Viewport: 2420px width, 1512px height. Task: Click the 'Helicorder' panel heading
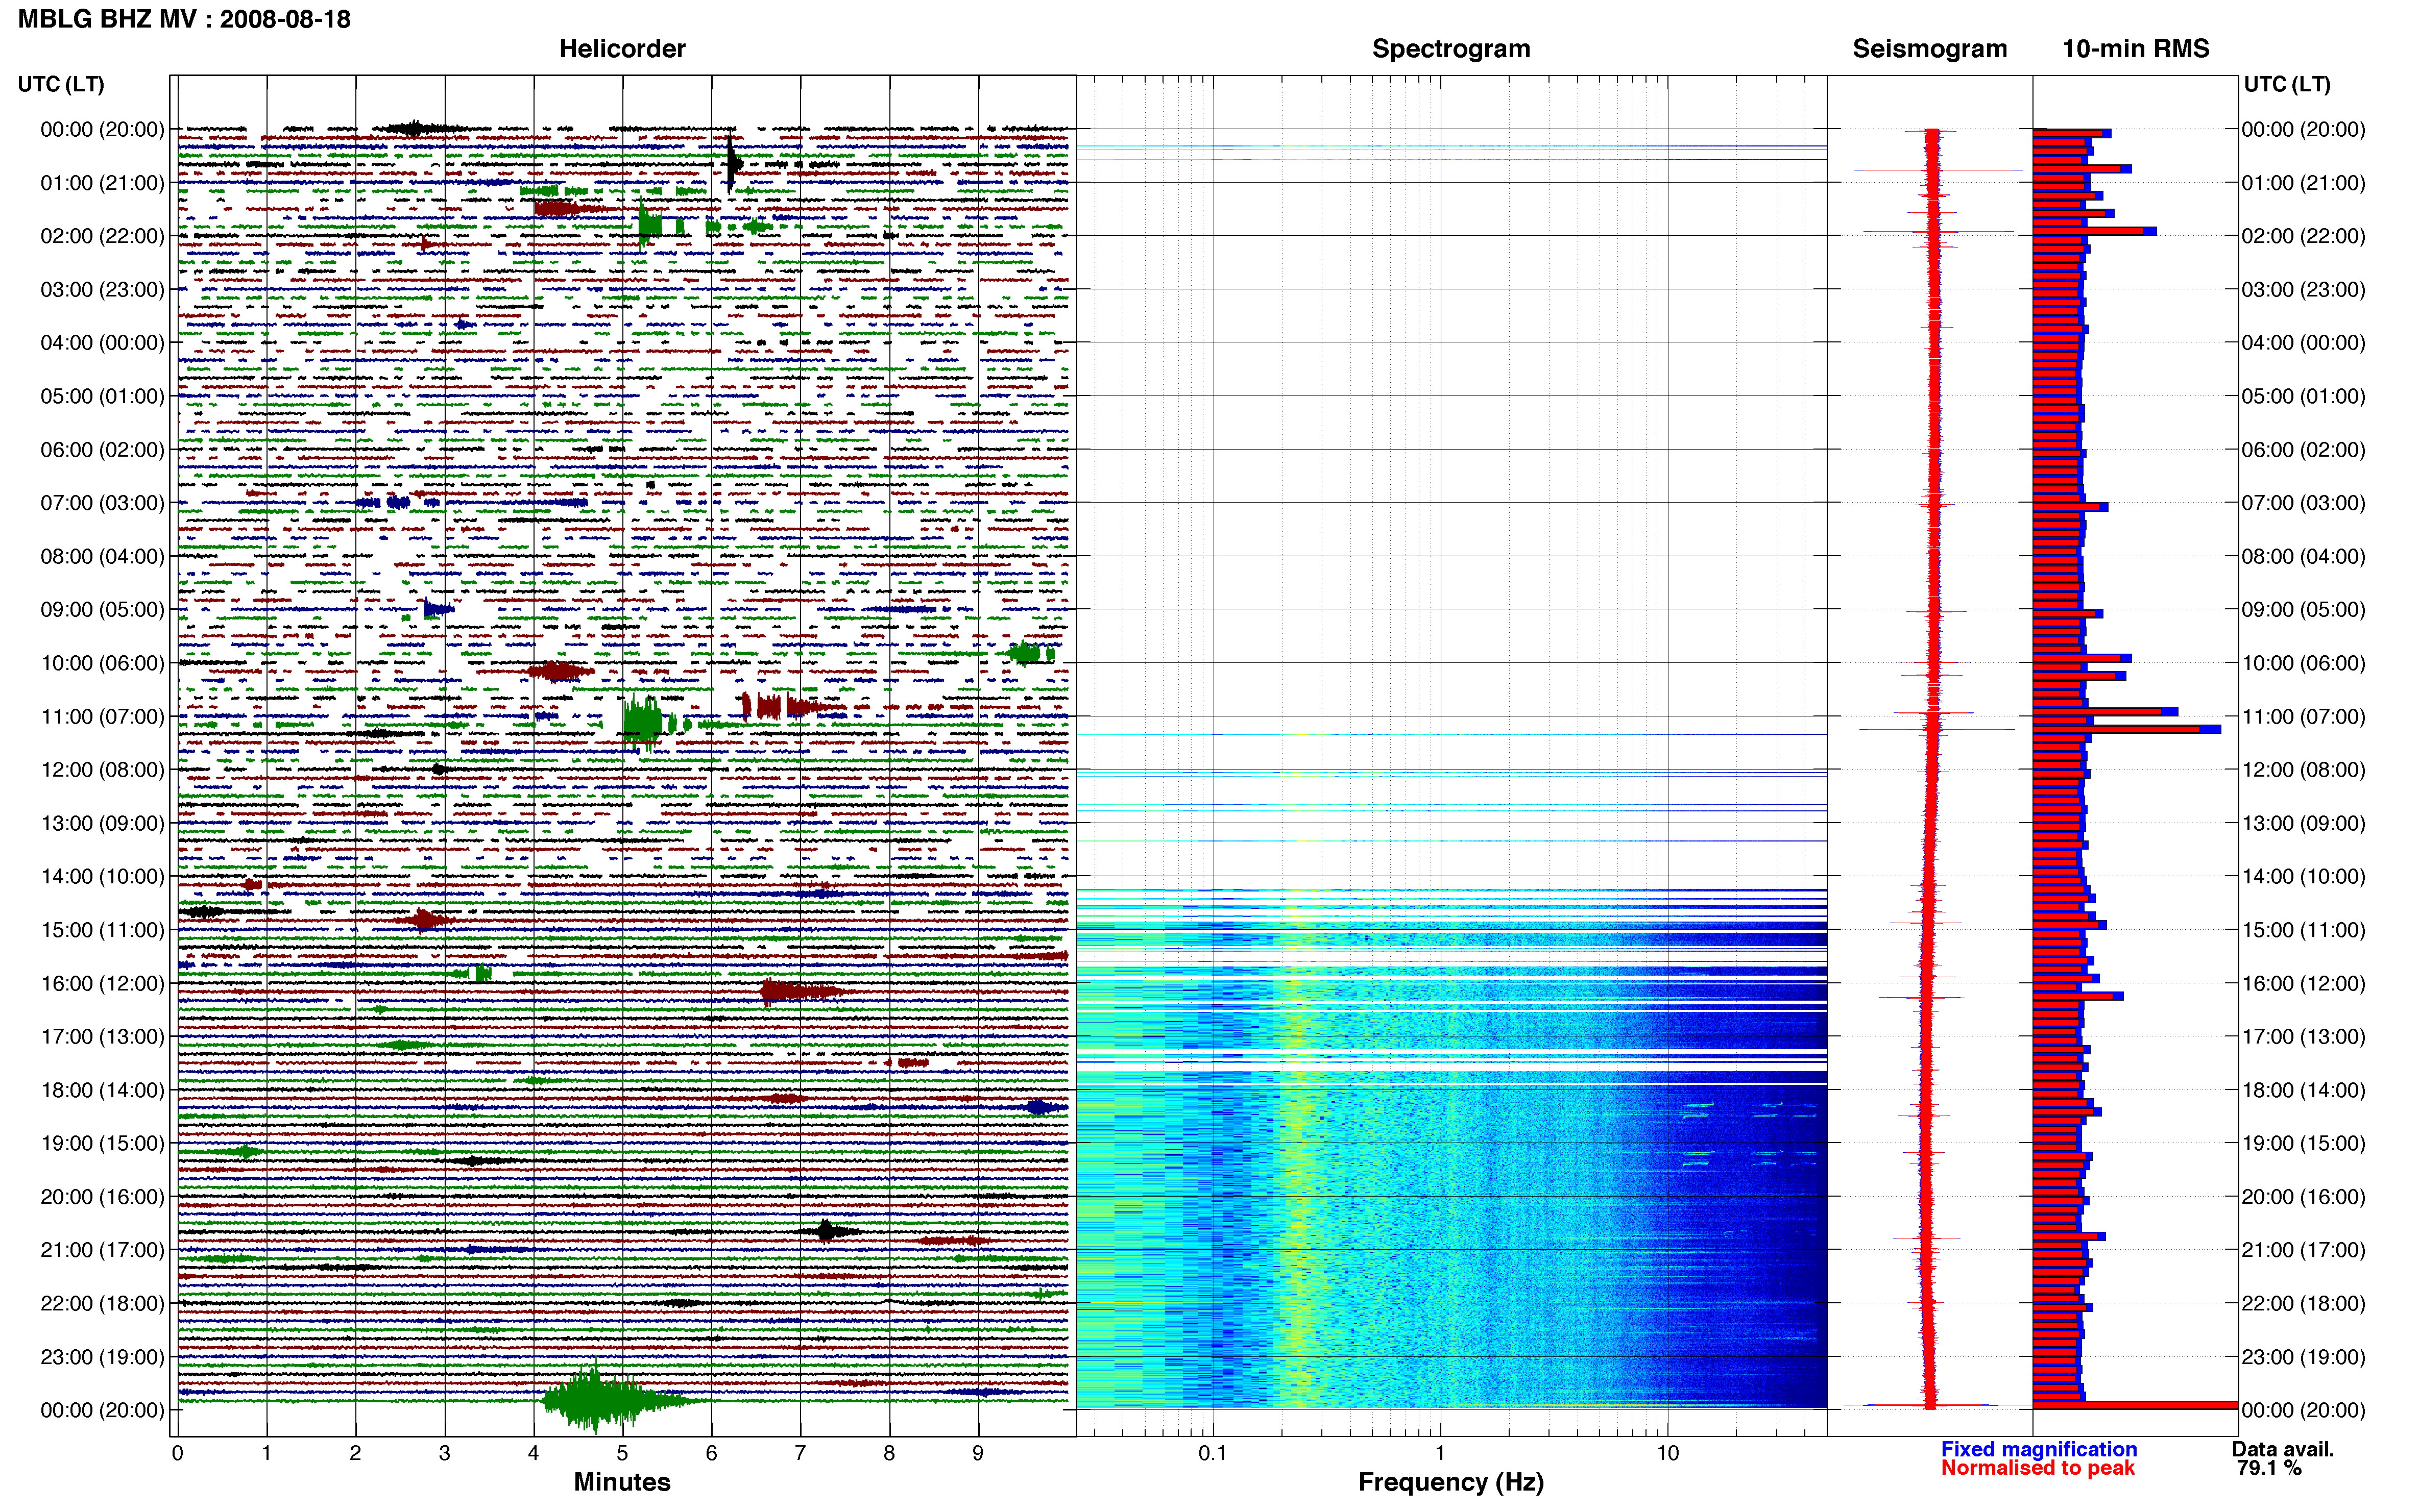click(621, 48)
